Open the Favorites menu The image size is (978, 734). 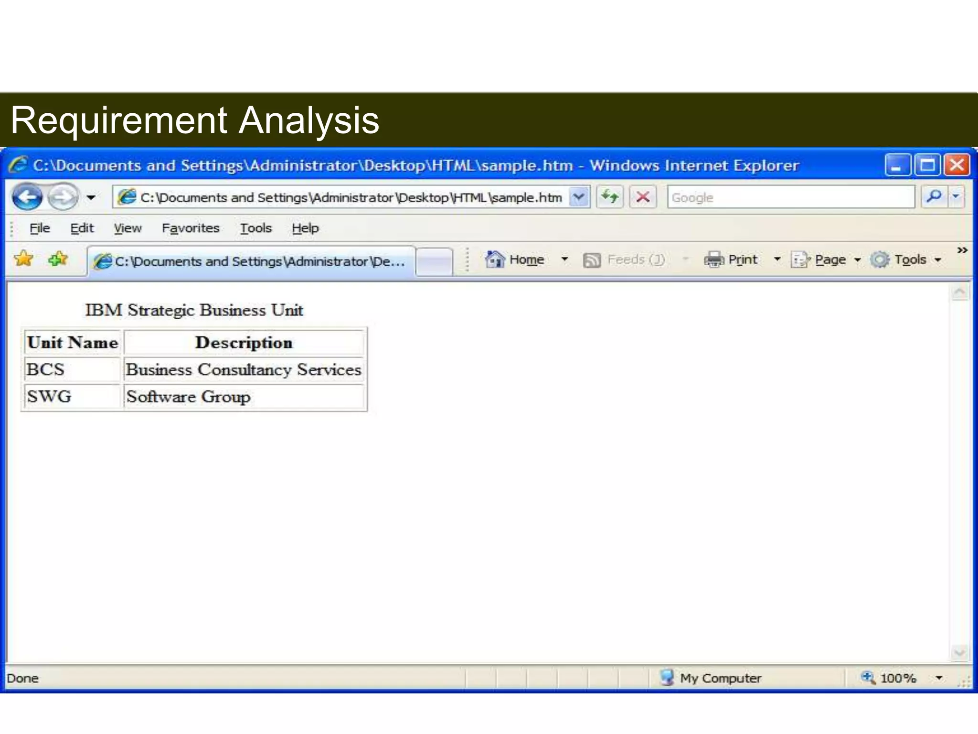coord(191,228)
